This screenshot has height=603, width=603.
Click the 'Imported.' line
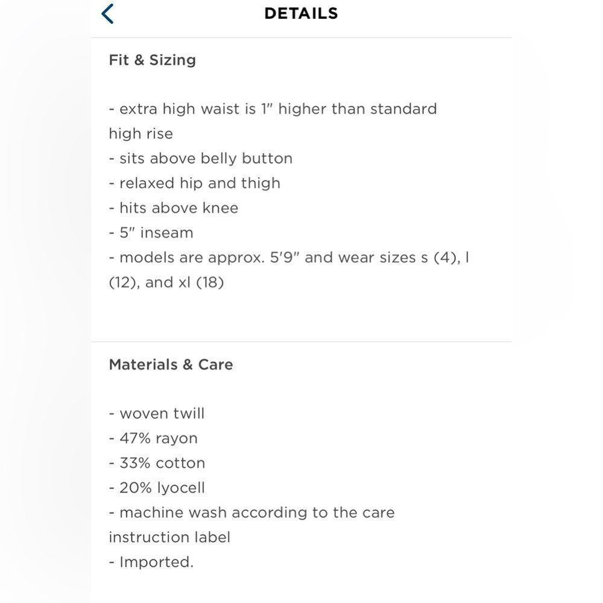151,561
